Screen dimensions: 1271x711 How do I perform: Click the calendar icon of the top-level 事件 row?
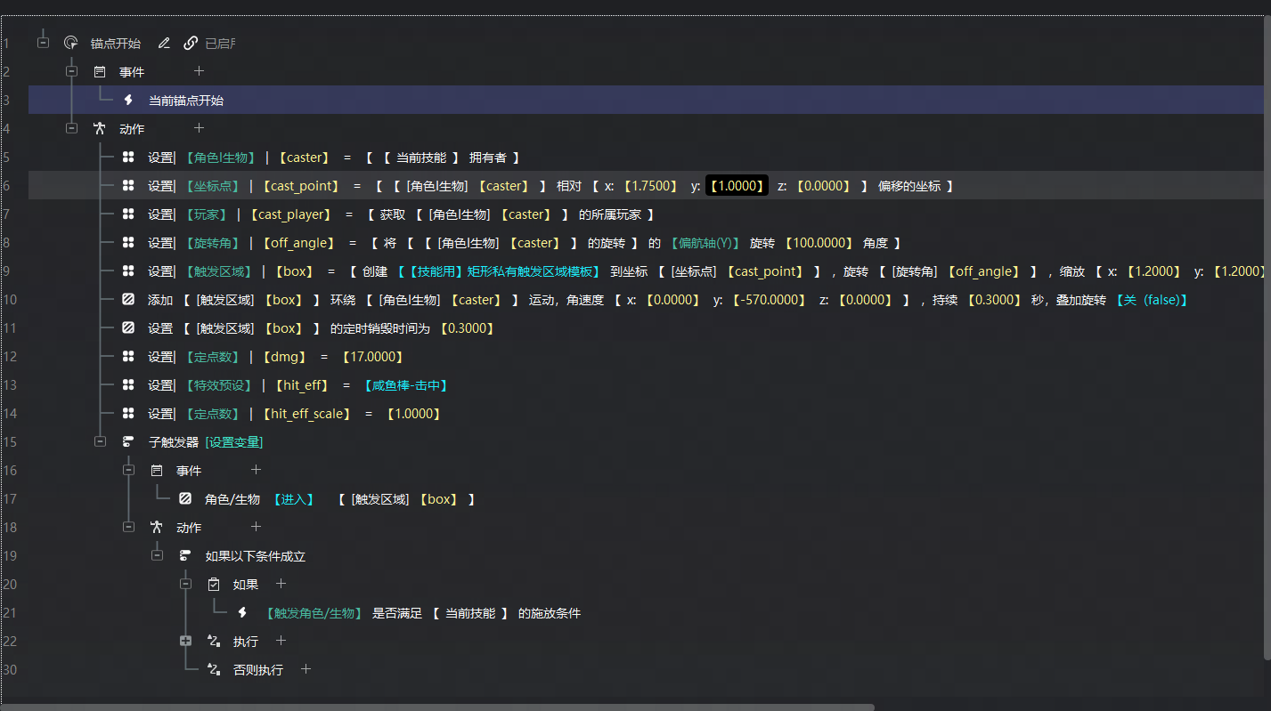tap(100, 71)
